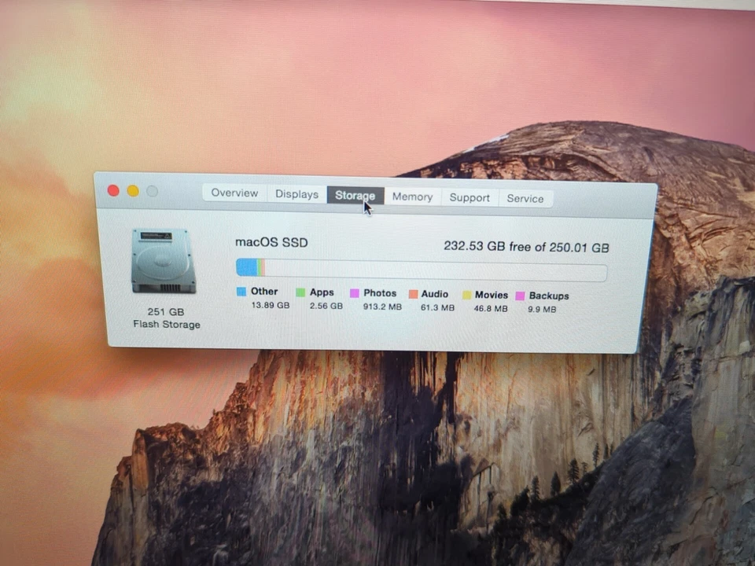The image size is (755, 566).
Task: Click the Flash Storage label
Action: pyautogui.click(x=166, y=324)
